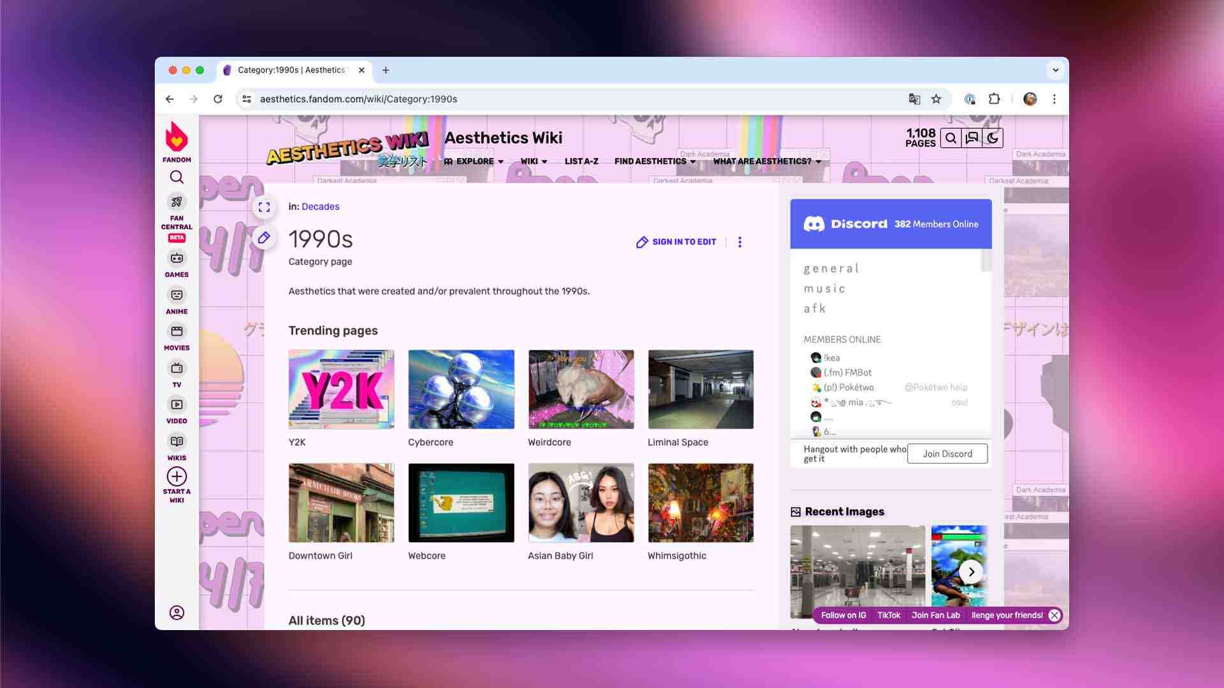Open the translate page icon

pos(914,99)
